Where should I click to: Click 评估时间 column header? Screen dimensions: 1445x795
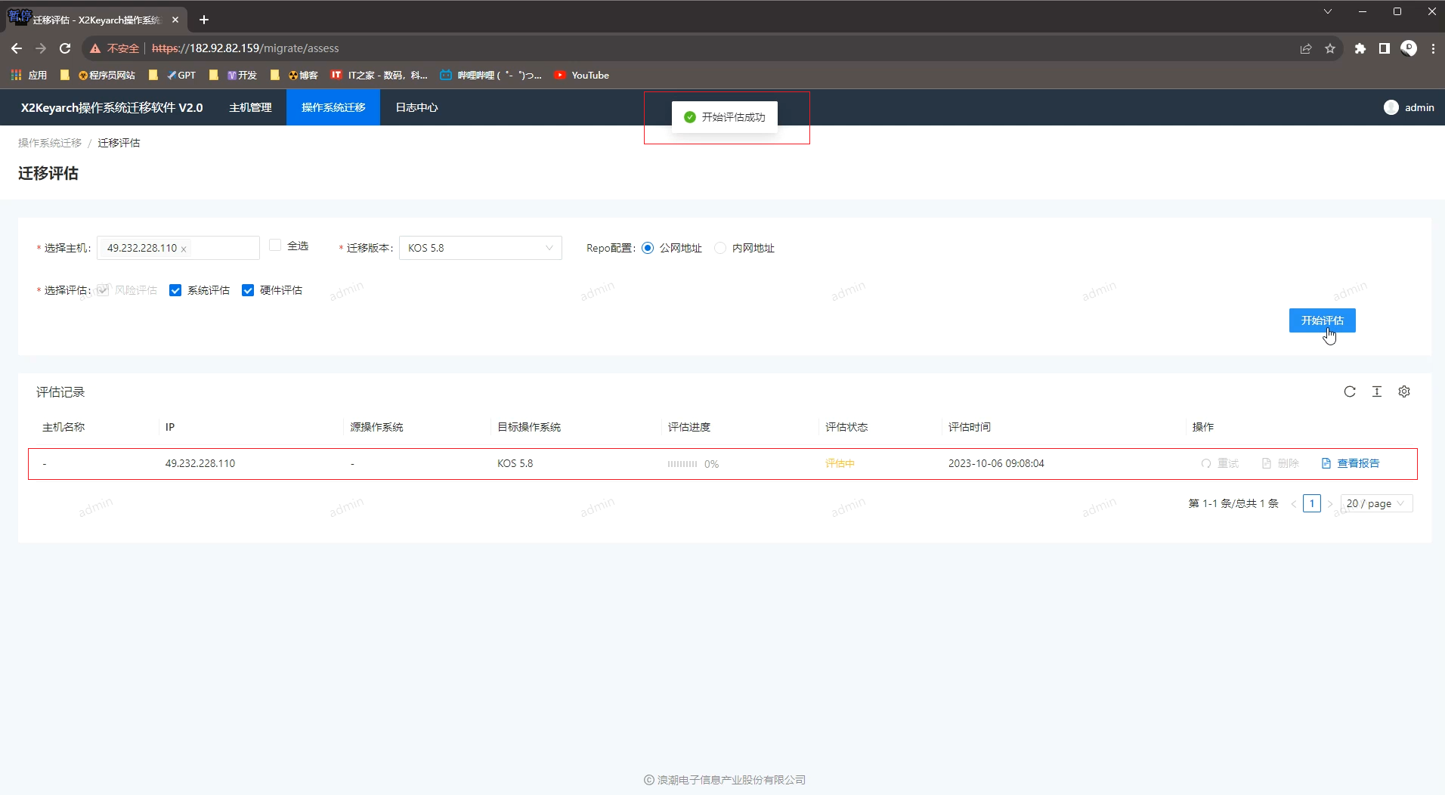tap(970, 427)
